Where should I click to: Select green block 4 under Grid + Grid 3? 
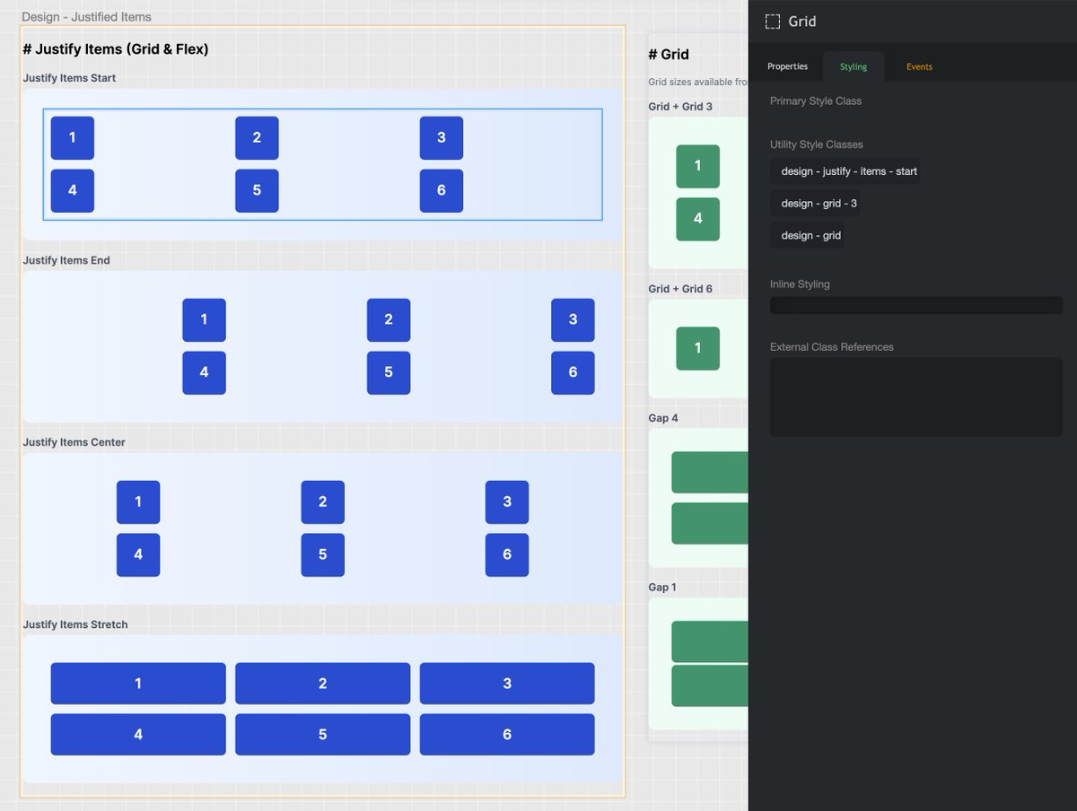click(x=698, y=219)
